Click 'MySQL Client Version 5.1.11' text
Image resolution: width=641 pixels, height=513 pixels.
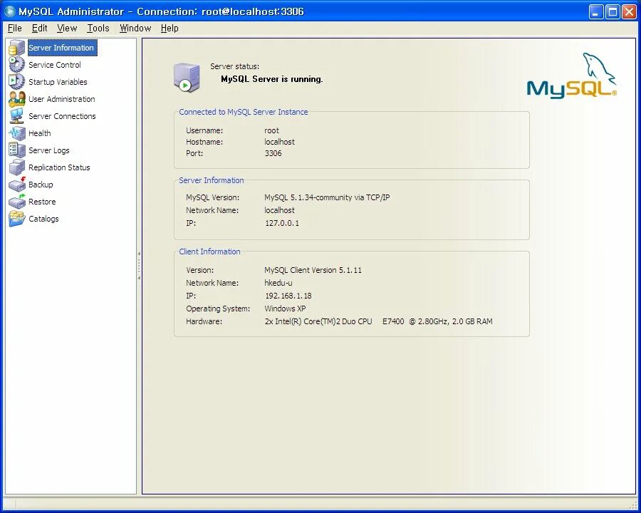pos(313,271)
